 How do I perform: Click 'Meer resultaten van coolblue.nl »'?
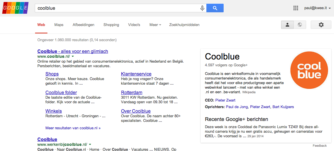coord(73,128)
